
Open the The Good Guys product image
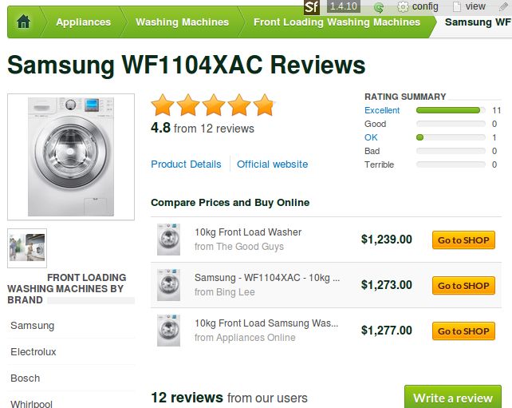point(168,240)
